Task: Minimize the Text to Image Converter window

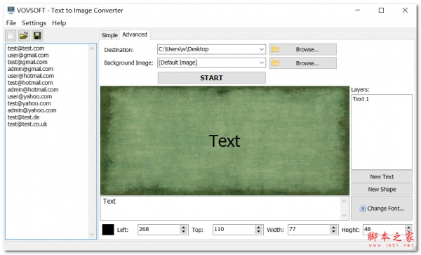Action: [x=358, y=11]
